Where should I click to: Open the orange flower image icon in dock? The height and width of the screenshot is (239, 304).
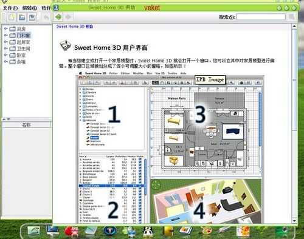point(243,231)
